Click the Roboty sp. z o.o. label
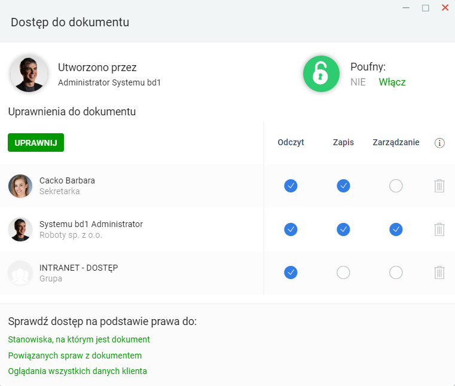Image resolution: width=455 pixels, height=386 pixels. pyautogui.click(x=71, y=235)
